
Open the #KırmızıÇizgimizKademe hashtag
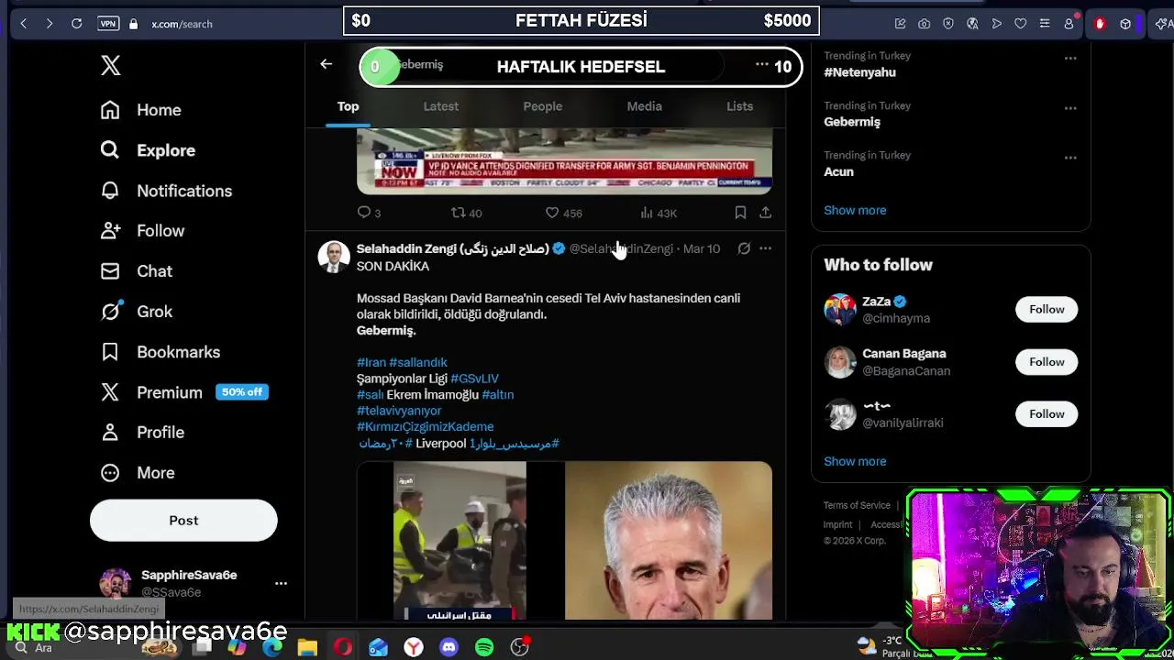(x=425, y=427)
